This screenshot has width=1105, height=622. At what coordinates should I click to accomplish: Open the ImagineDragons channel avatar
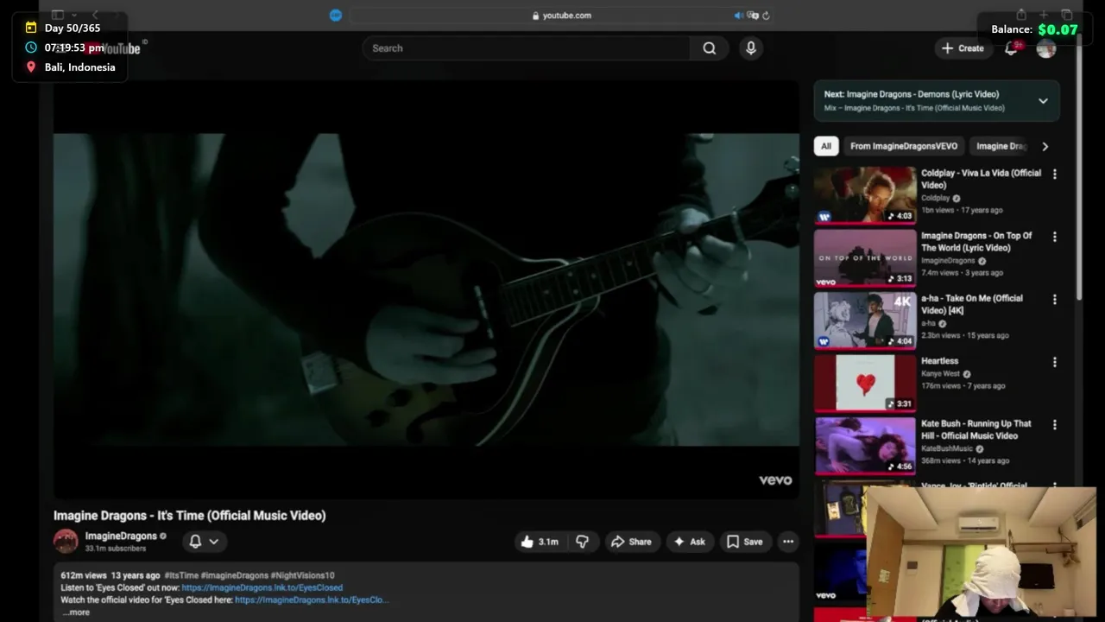pyautogui.click(x=66, y=541)
